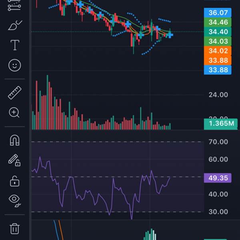Click the 40.00 RSI axis level

click(218, 194)
